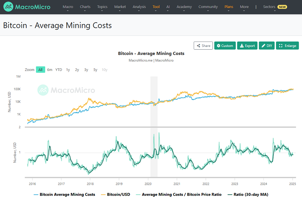Click the page heading Bitcoin - Average Mining Costs

coord(58,26)
